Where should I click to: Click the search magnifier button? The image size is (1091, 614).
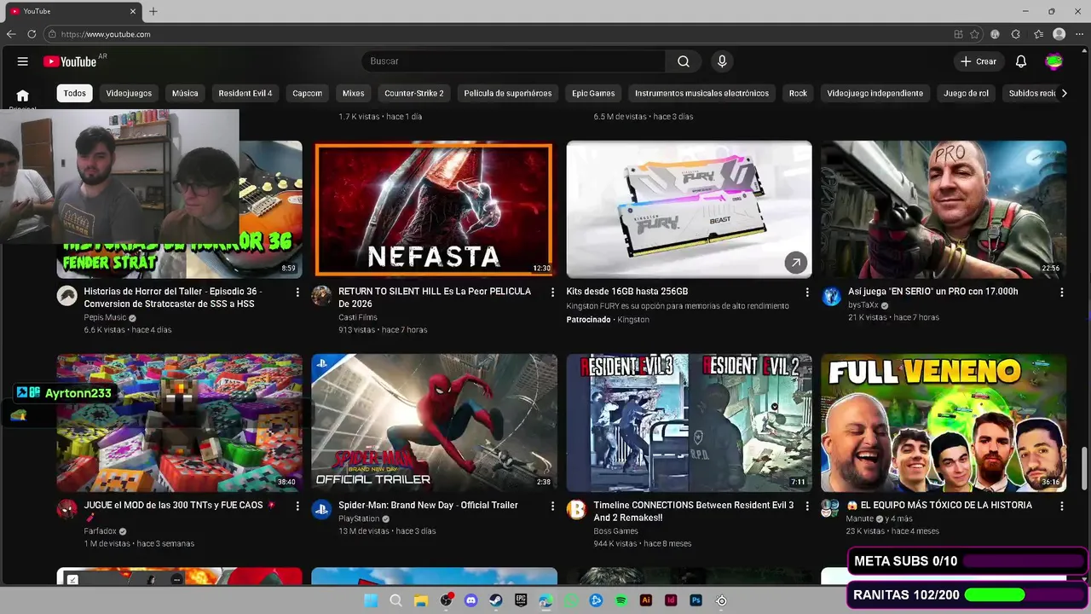click(684, 61)
